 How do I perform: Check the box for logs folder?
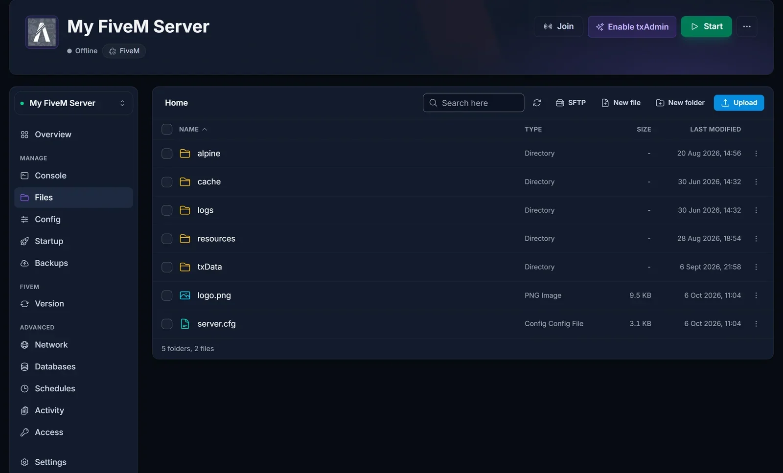coord(167,210)
